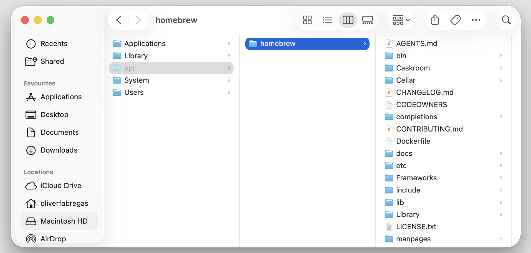Switch to icon grid view
This screenshot has width=531, height=253.
pos(307,20)
